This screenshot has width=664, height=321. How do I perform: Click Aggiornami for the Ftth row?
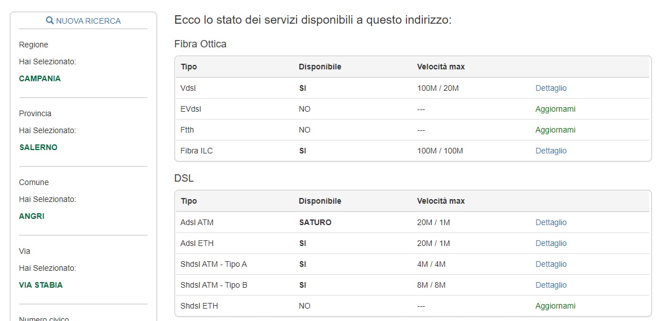coord(555,130)
